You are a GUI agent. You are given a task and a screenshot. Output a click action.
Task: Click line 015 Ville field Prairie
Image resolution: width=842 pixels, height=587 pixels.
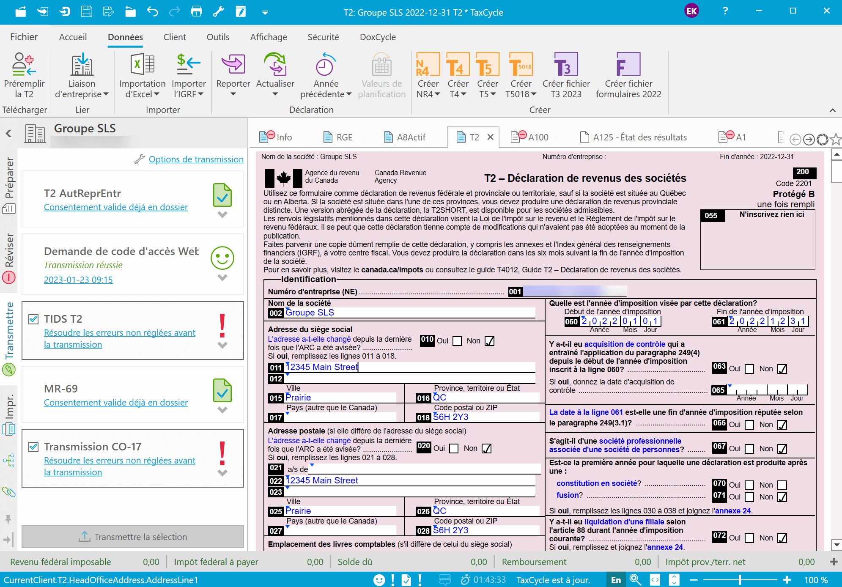pyautogui.click(x=340, y=398)
